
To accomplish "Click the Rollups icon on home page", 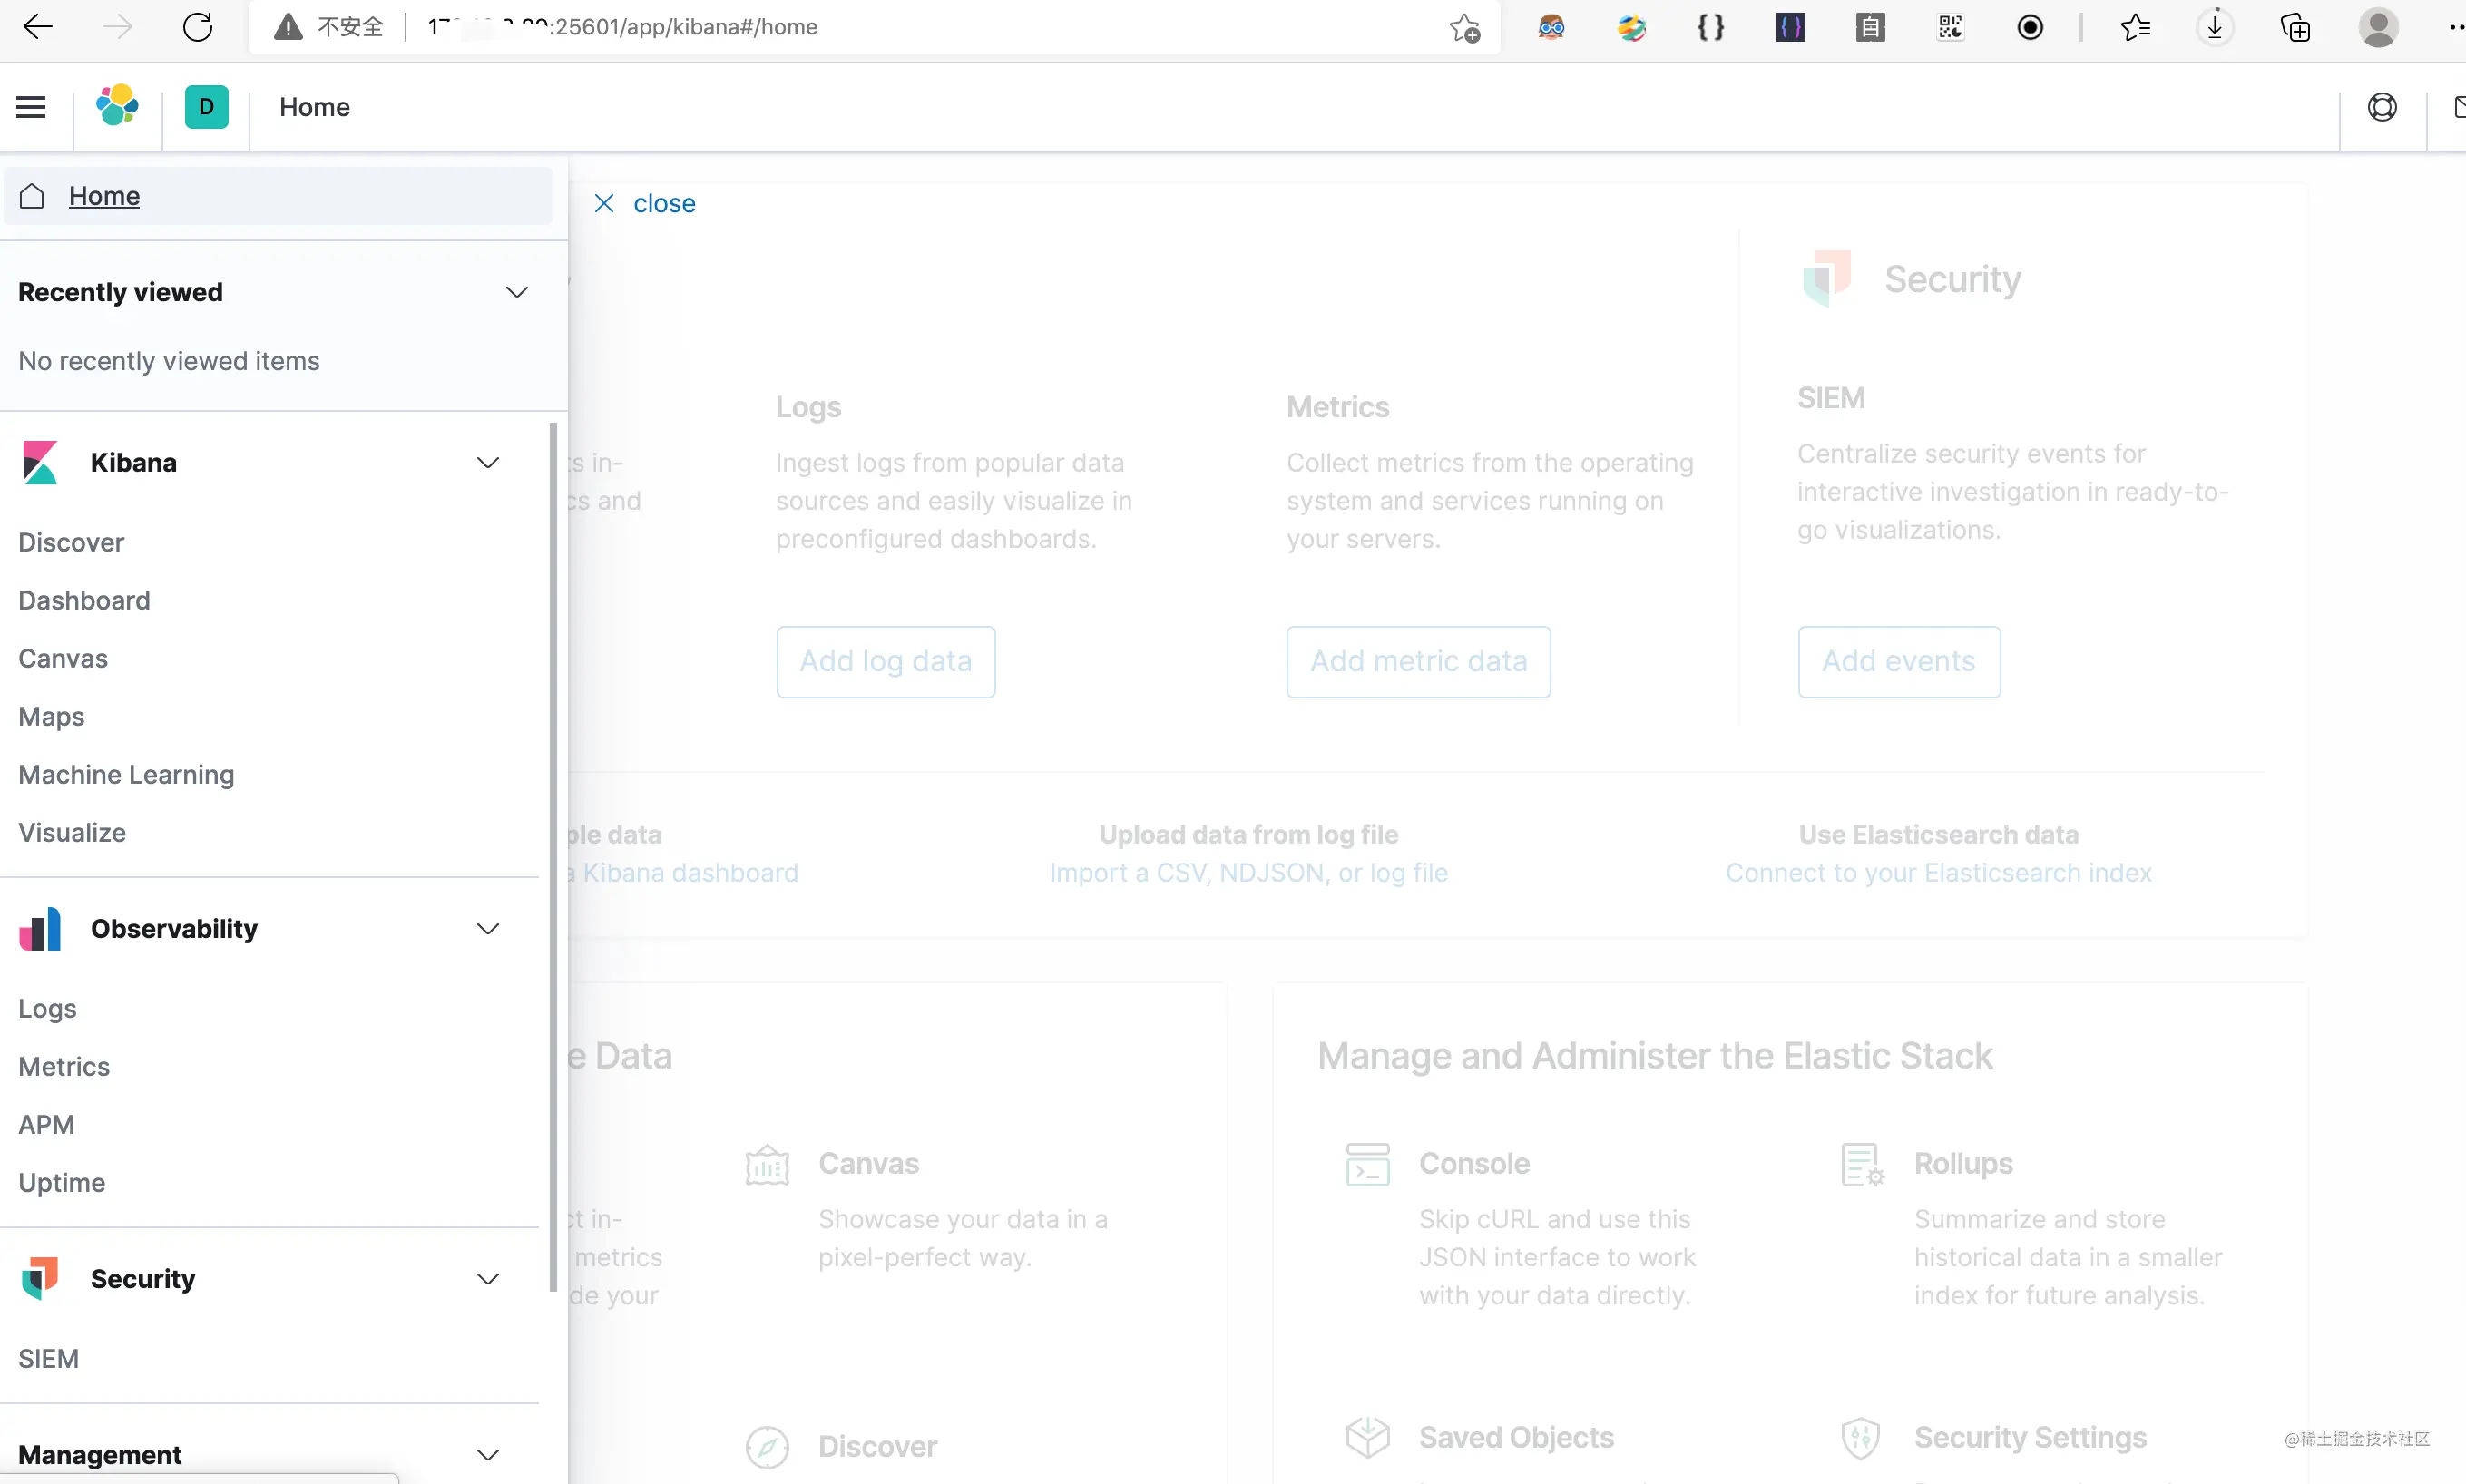I will 1862,1164.
